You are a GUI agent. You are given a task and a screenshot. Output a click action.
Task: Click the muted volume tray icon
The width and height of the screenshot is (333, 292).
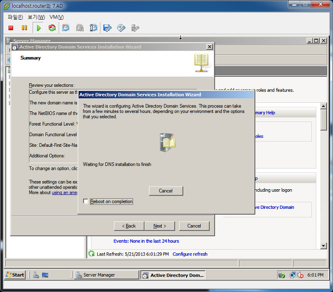[300, 275]
